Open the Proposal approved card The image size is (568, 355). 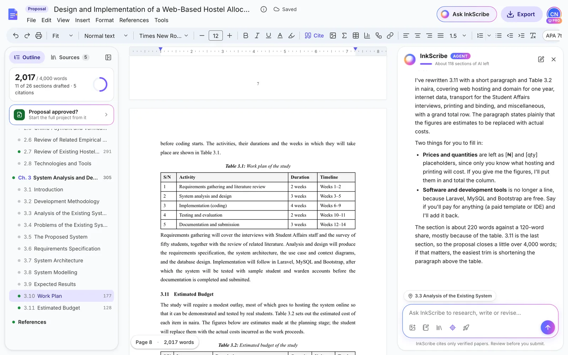tap(61, 115)
